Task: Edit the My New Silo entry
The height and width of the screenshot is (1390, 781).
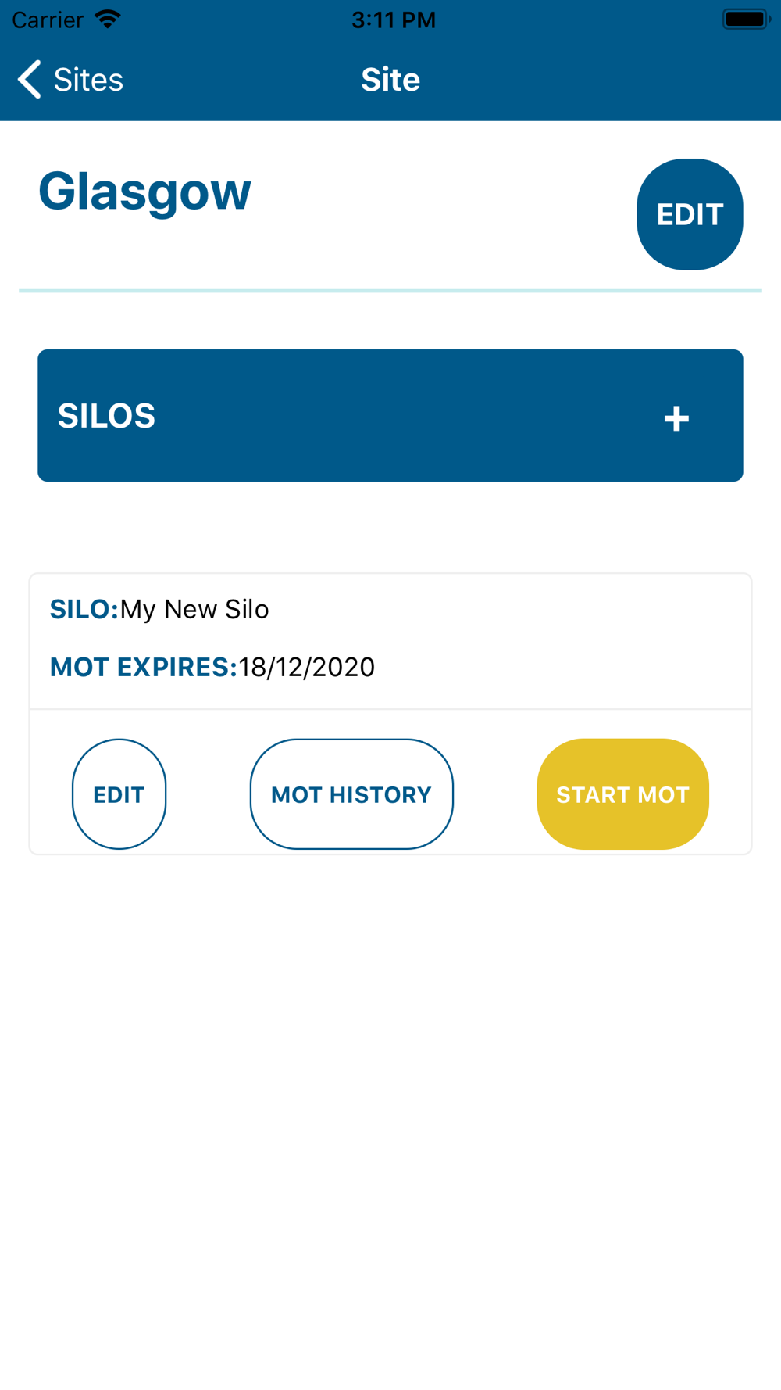Action: point(119,794)
